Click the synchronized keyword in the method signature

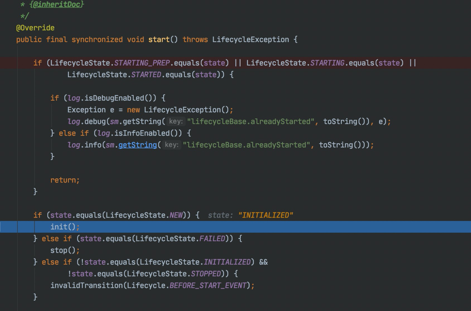pyautogui.click(x=97, y=40)
